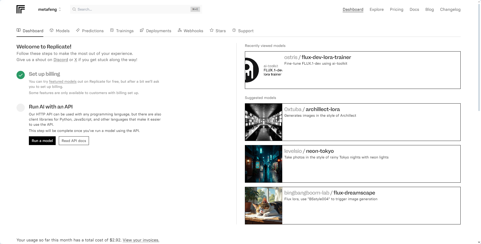Open the Blog link
The height and width of the screenshot is (244, 481).
pyautogui.click(x=429, y=10)
